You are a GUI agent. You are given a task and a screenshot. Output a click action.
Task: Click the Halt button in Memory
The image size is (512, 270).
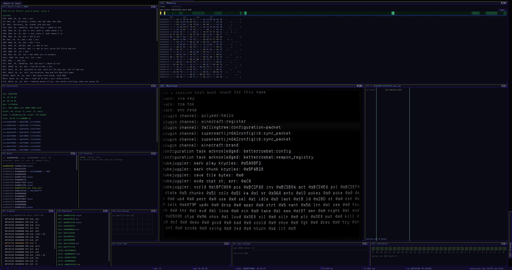[x=502, y=10]
